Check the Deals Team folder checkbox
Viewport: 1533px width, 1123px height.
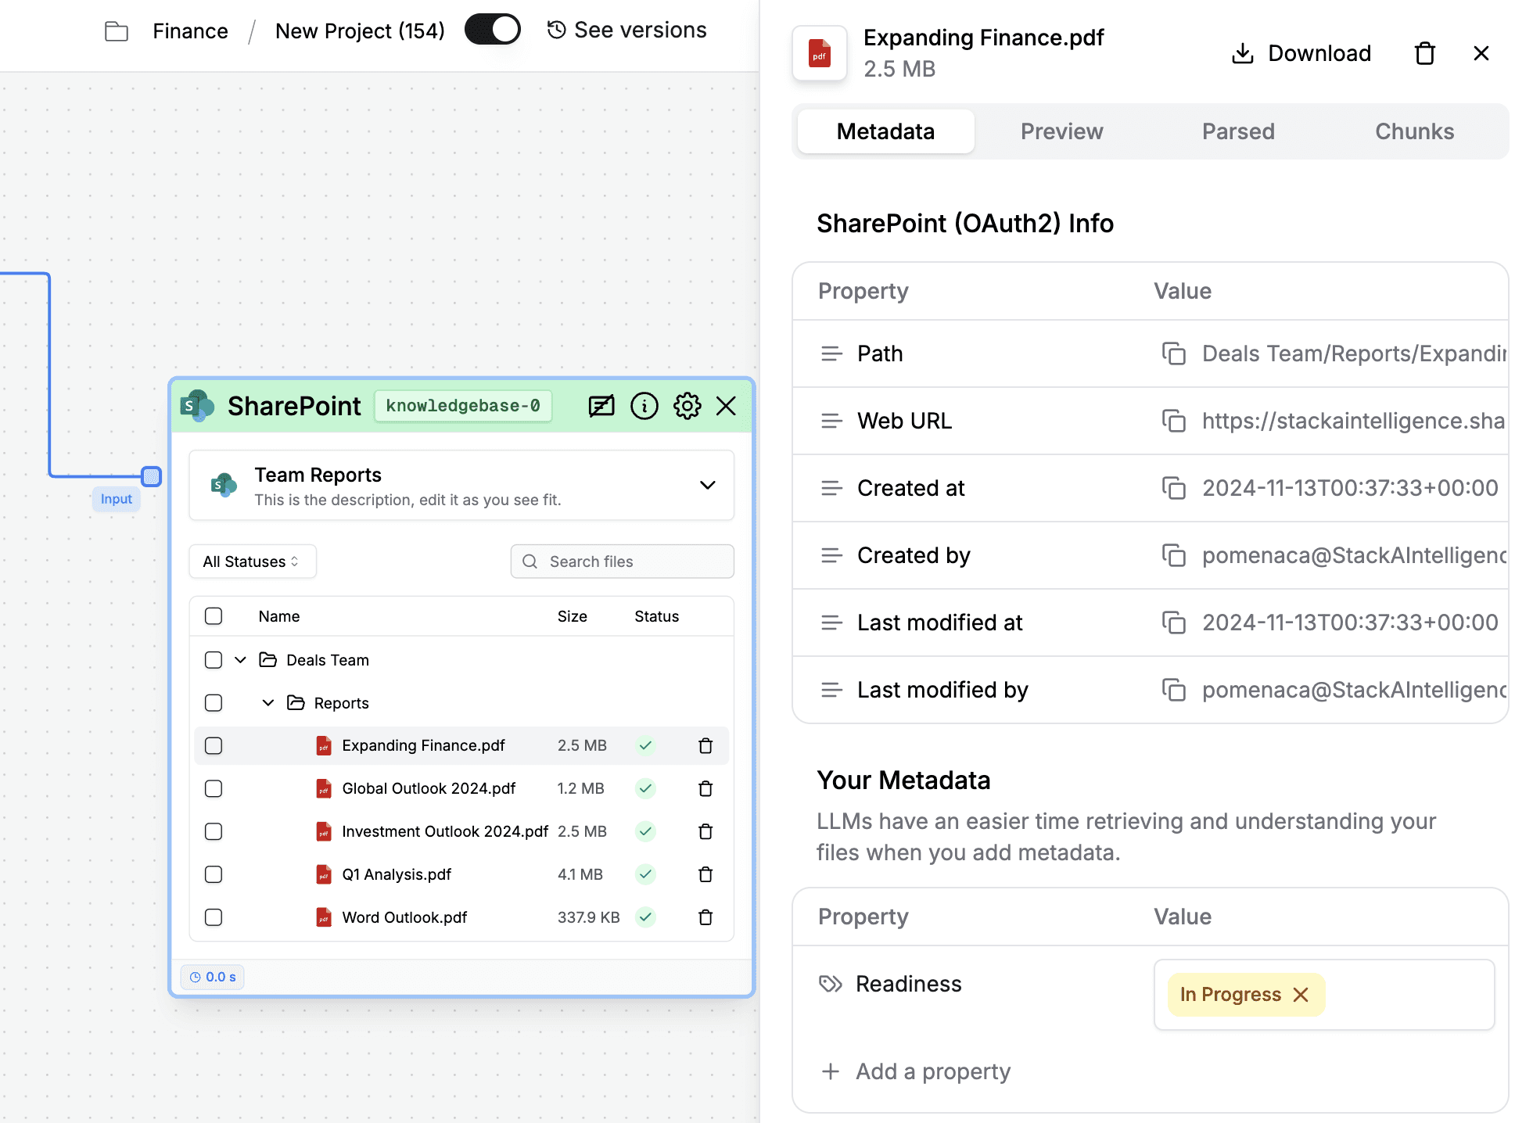click(214, 660)
